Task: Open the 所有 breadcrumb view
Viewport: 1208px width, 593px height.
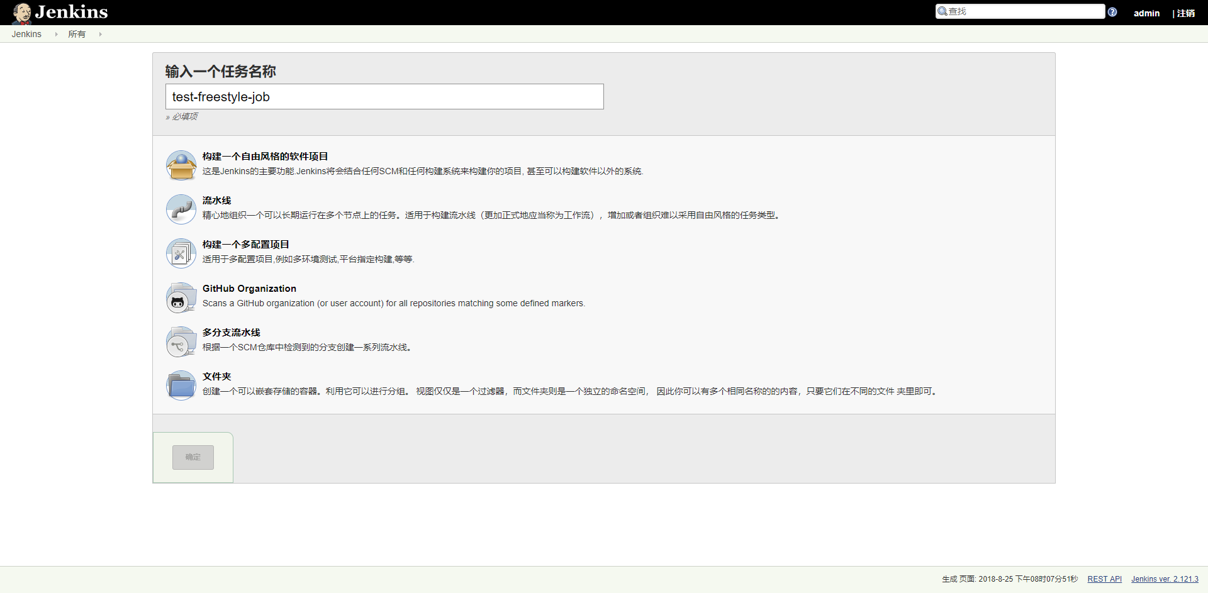Action: [x=77, y=35]
